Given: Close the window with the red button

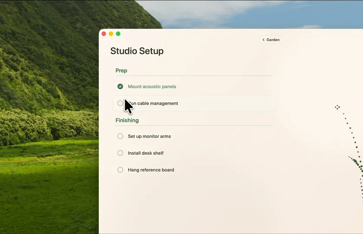Looking at the screenshot, I should click(104, 34).
